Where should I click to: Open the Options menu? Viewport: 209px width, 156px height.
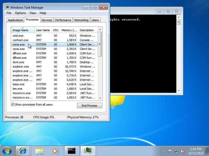click(20, 13)
